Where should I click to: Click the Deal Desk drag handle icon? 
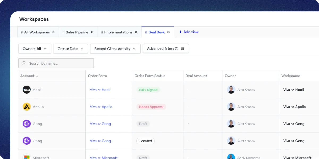[146, 32]
